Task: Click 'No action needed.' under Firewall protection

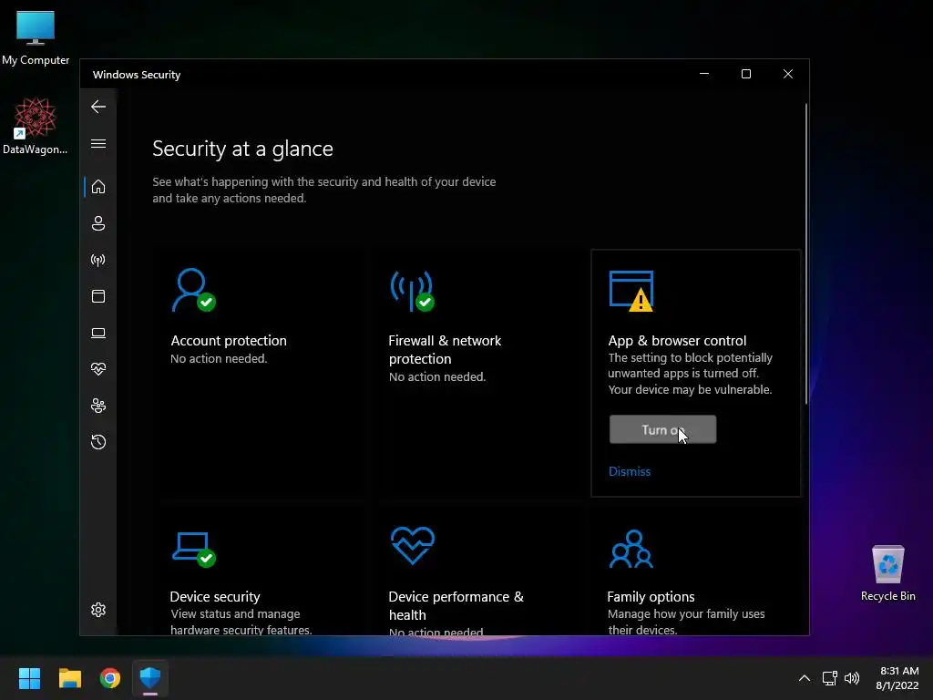Action: click(x=437, y=376)
